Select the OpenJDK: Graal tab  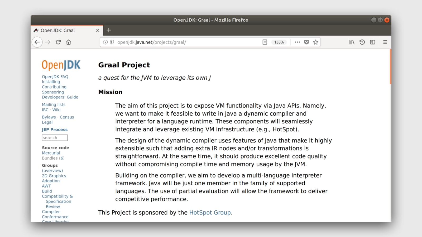coord(67,30)
